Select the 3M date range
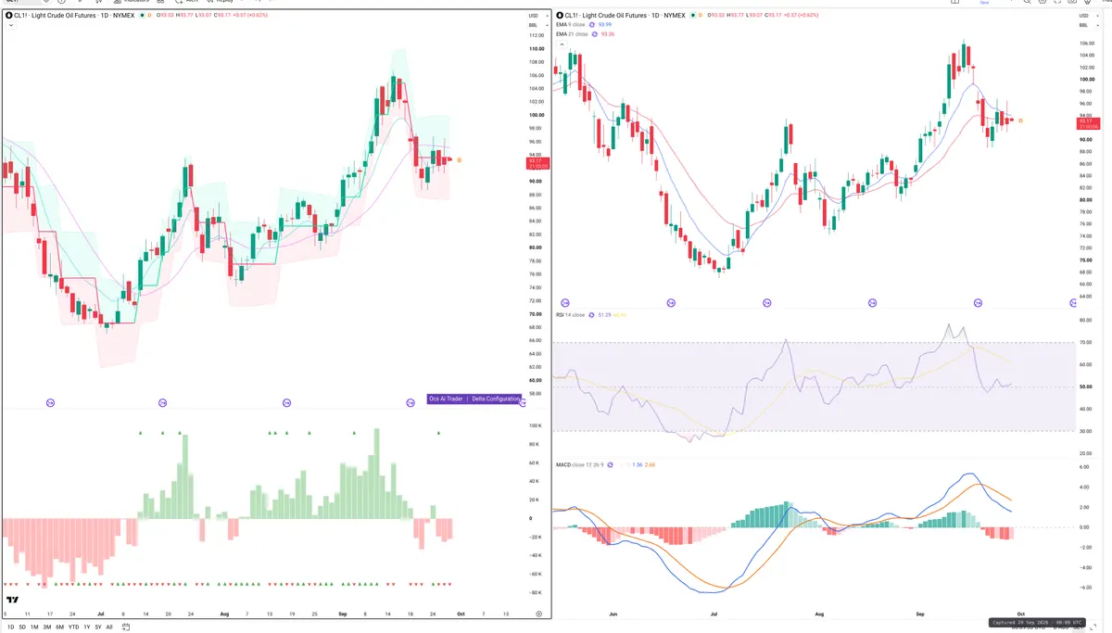The image size is (1112, 633). pyautogui.click(x=47, y=627)
